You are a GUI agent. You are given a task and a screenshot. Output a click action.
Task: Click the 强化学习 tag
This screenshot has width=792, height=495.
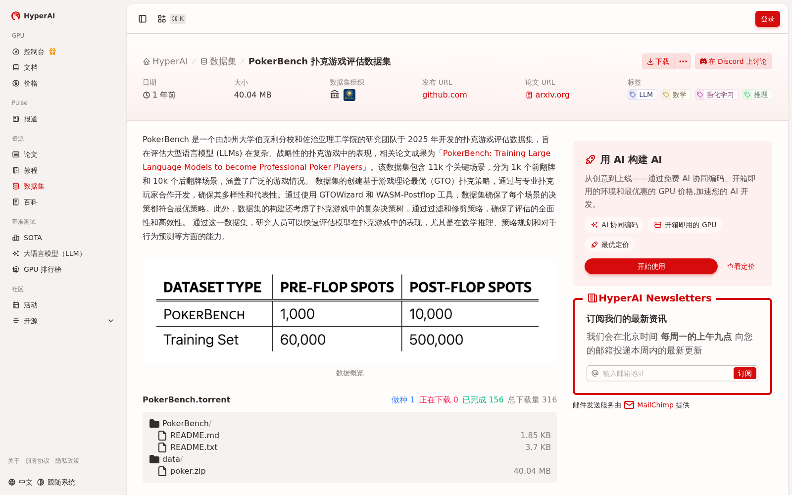coord(717,95)
